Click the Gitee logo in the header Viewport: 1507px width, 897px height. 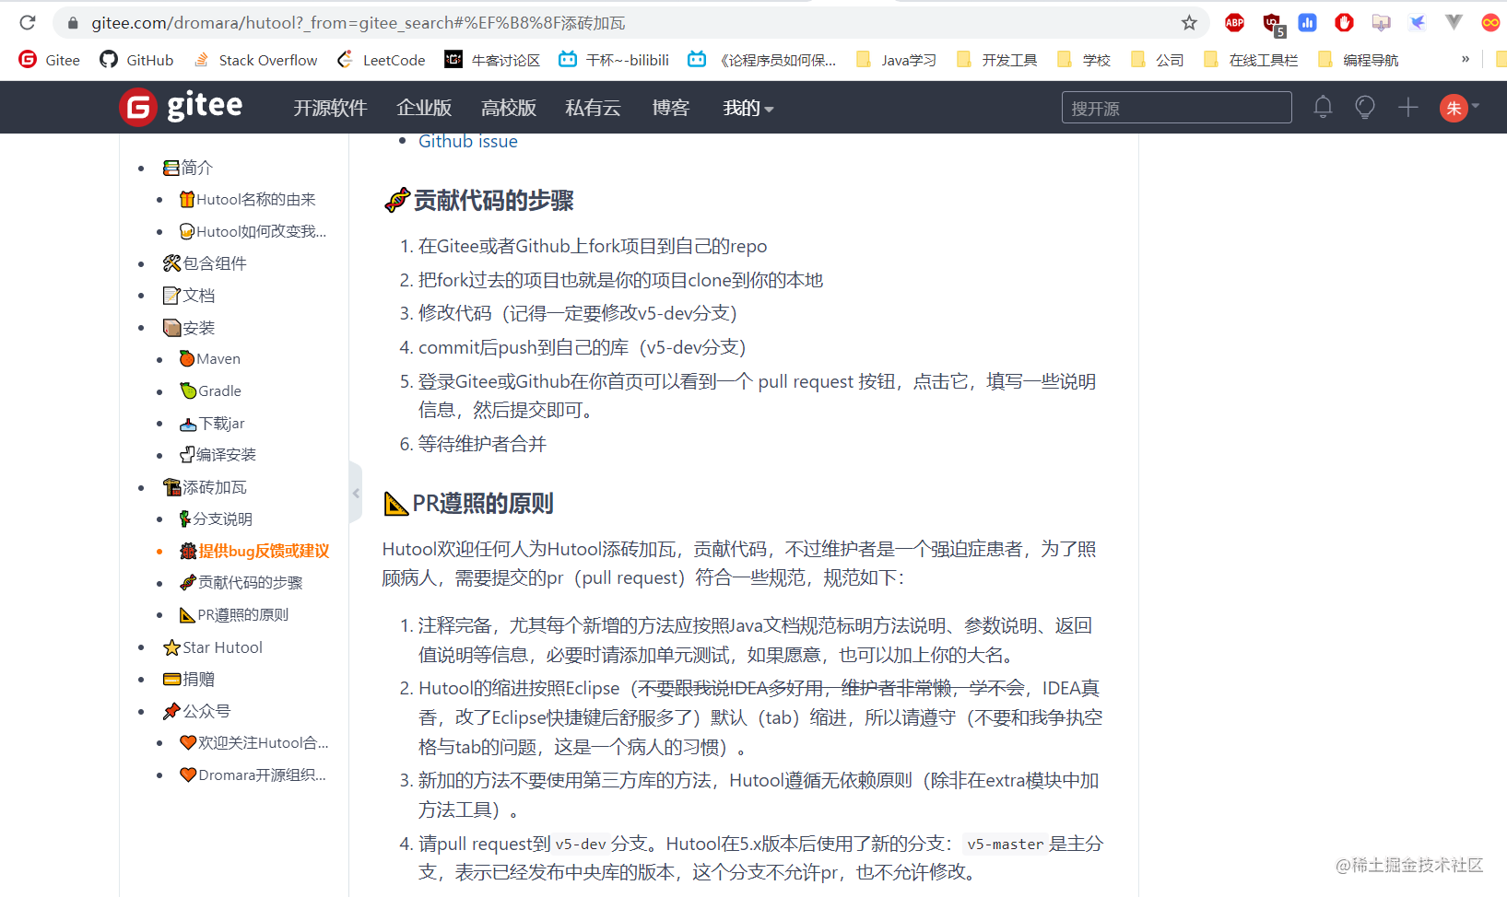click(x=181, y=108)
